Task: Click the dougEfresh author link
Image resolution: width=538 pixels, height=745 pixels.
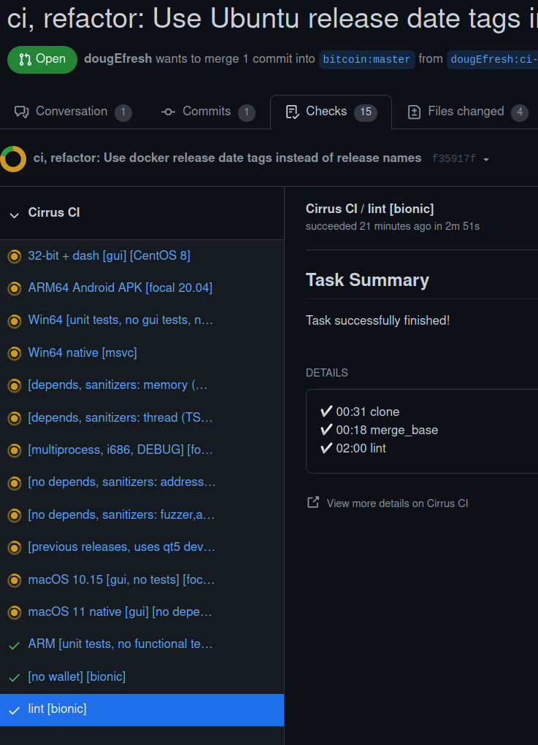Action: tap(118, 58)
